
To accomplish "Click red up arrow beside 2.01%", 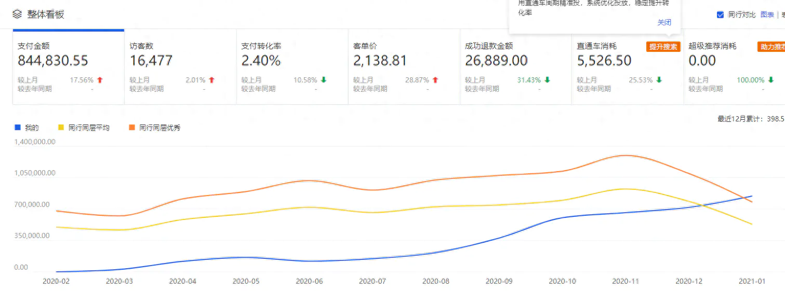I will [211, 80].
